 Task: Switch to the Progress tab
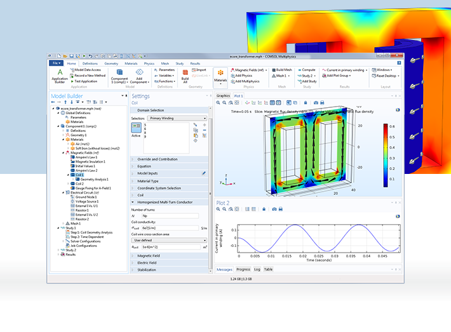[243, 269]
